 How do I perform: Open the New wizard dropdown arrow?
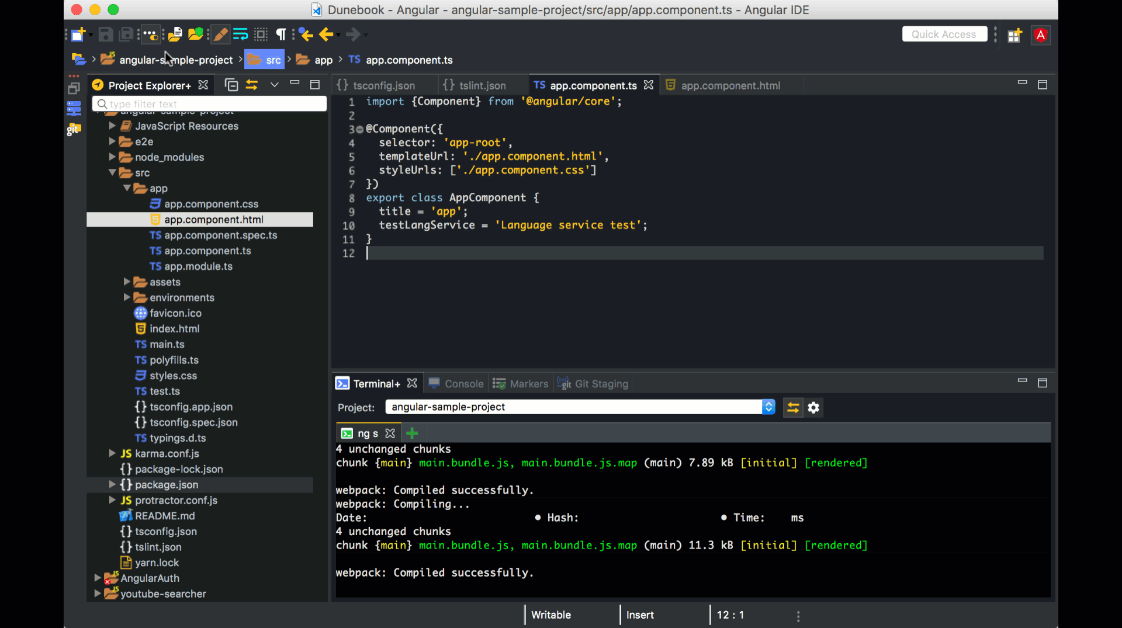coord(91,35)
